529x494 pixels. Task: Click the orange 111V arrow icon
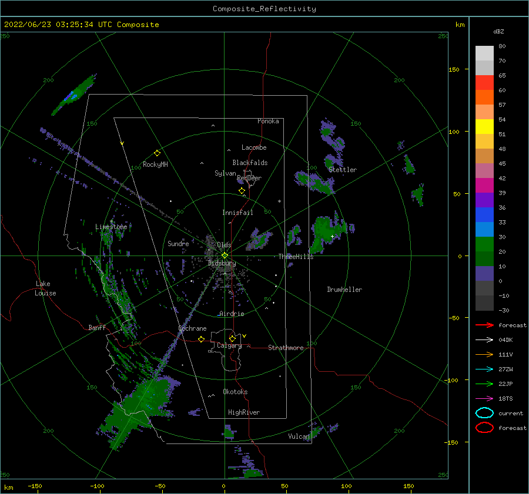tap(484, 354)
